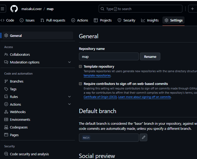The width and height of the screenshot is (197, 159).
Task: Check Require contributors to sign off
Action: click(x=80, y=84)
